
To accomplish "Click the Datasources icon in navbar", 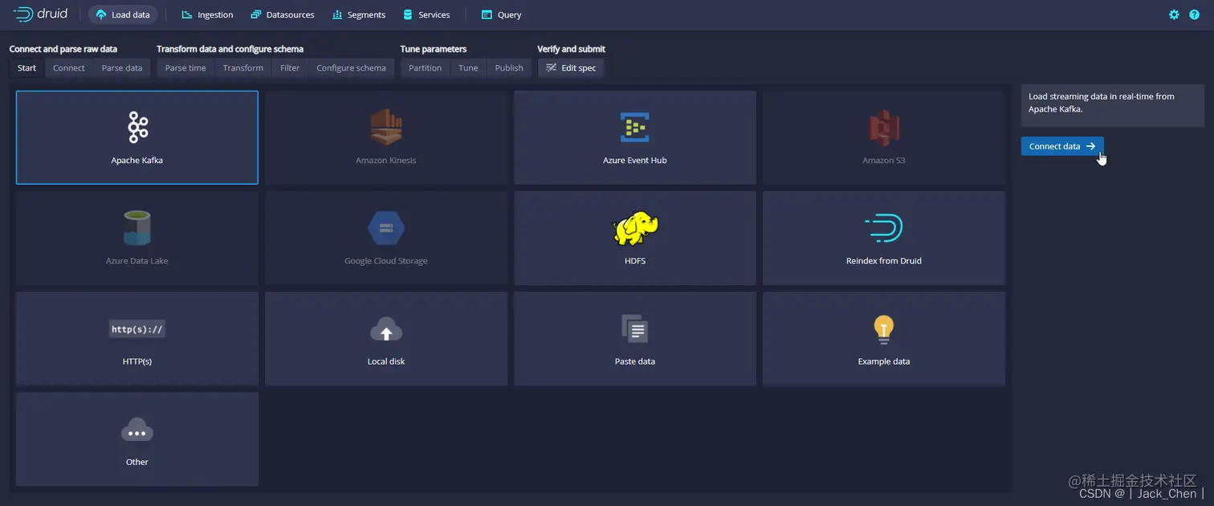I will point(256,14).
